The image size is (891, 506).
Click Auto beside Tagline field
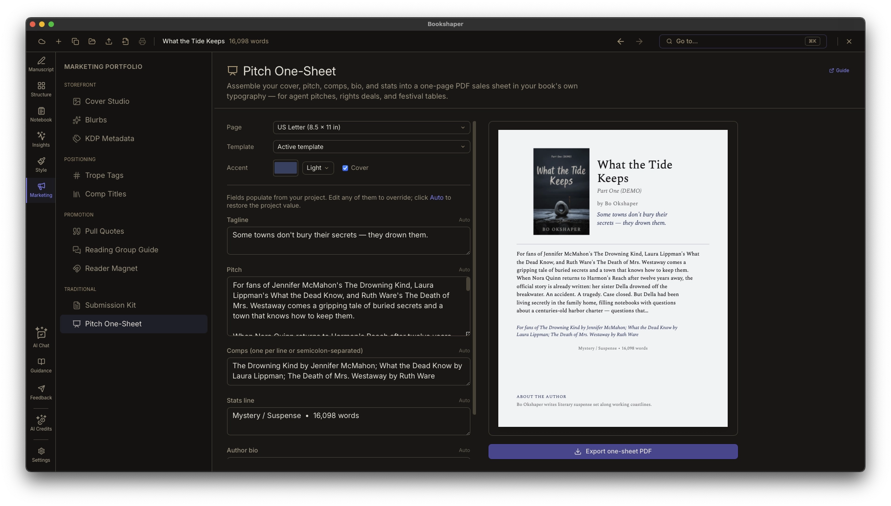tap(464, 220)
